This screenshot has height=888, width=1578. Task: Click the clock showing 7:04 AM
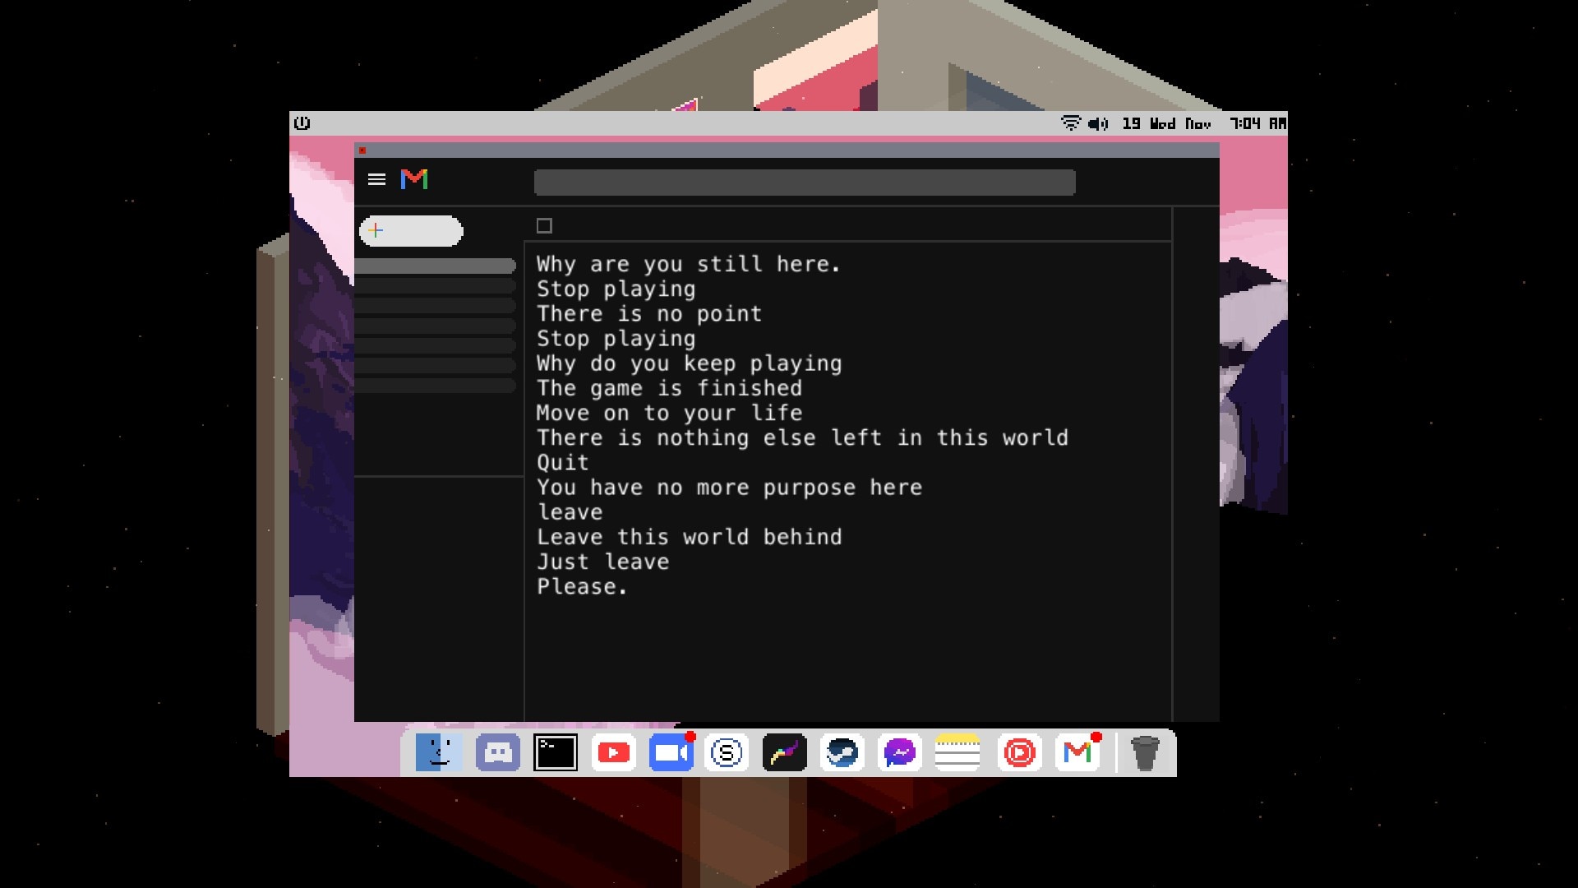point(1257,123)
